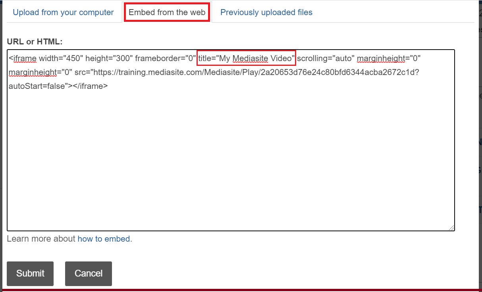Click the width="450" attribute text
The width and height of the screenshot is (482, 292).
61,59
